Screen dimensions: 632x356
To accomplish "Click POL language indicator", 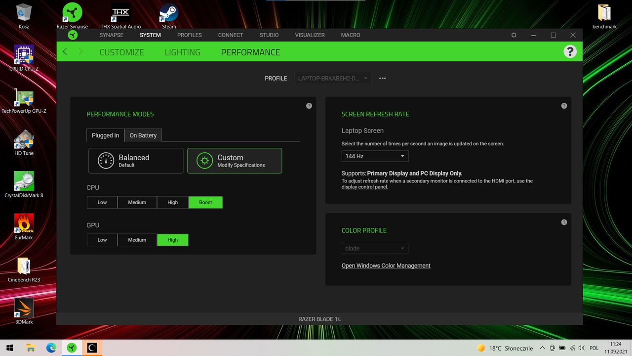I will coord(594,348).
